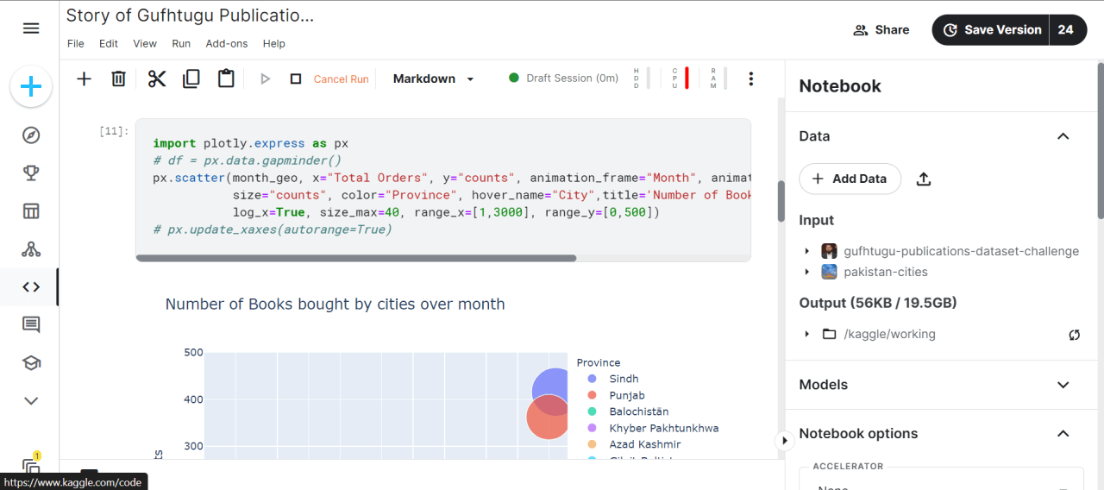Viewport: 1104px width, 490px height.
Task: Cut the cell with scissors icon
Action: click(x=156, y=79)
